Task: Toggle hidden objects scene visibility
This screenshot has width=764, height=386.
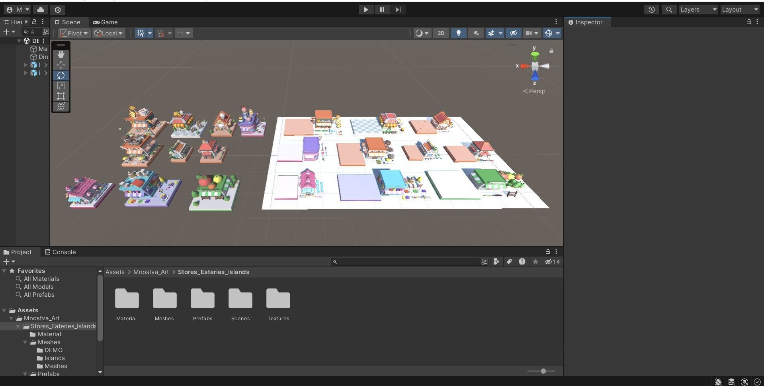Action: (513, 33)
